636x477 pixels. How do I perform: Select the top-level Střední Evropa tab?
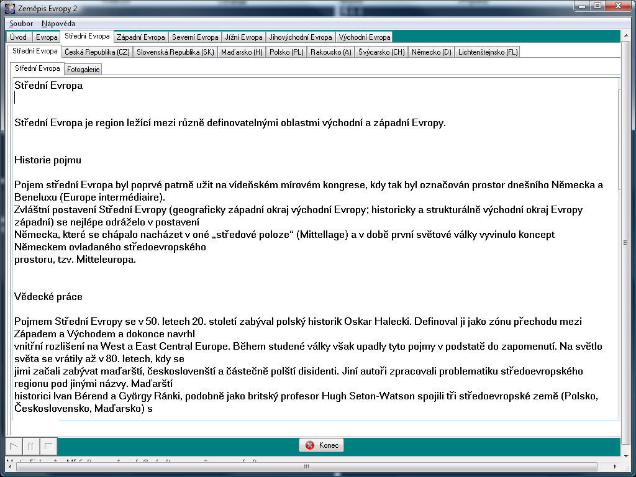coord(87,36)
